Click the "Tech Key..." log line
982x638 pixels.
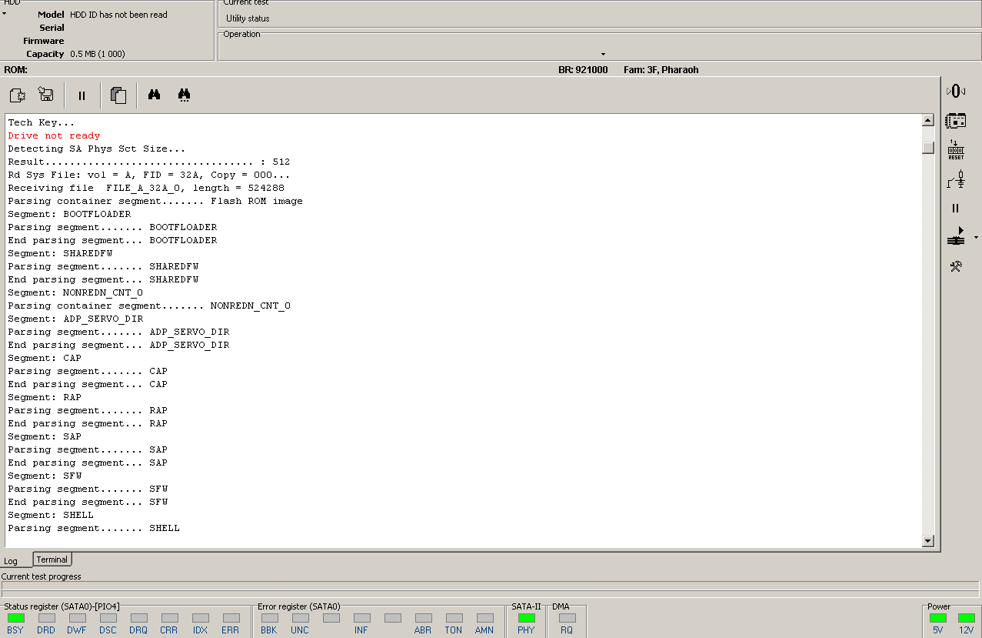[42, 122]
